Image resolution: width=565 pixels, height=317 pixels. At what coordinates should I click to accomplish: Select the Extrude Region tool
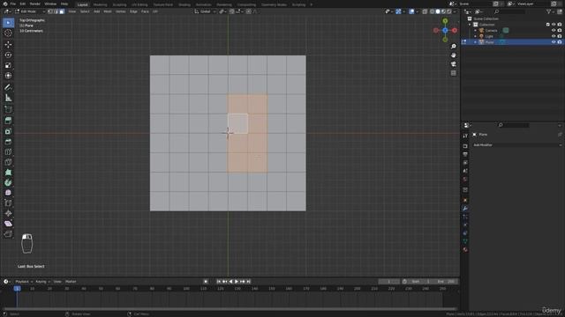point(8,121)
